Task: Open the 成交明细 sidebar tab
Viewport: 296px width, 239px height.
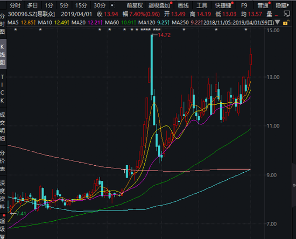Action: [3, 126]
